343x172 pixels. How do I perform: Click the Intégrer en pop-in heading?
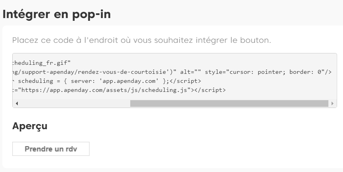[x=56, y=14]
